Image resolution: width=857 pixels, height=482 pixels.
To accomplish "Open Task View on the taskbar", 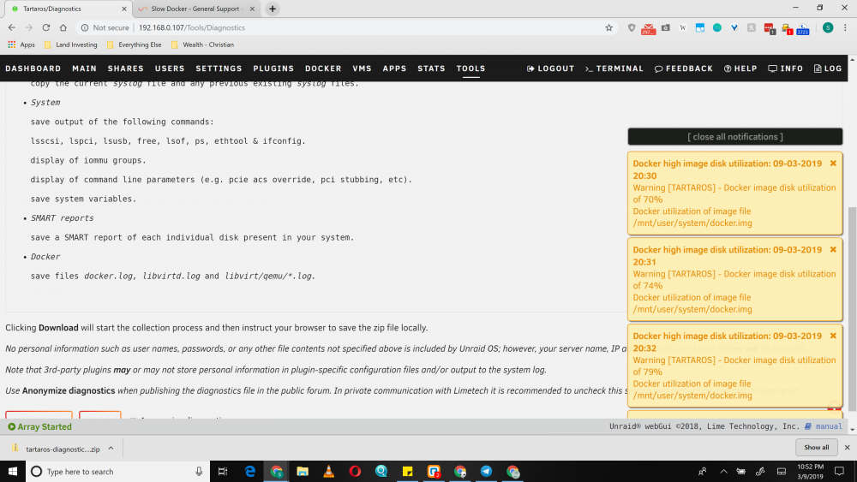I will (223, 471).
